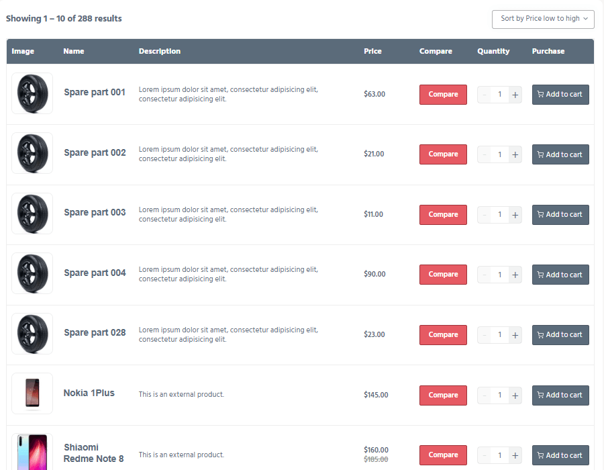Click Compare for Shiaomi Redme Note 8
Viewport: 604px width, 470px height.
pos(443,455)
